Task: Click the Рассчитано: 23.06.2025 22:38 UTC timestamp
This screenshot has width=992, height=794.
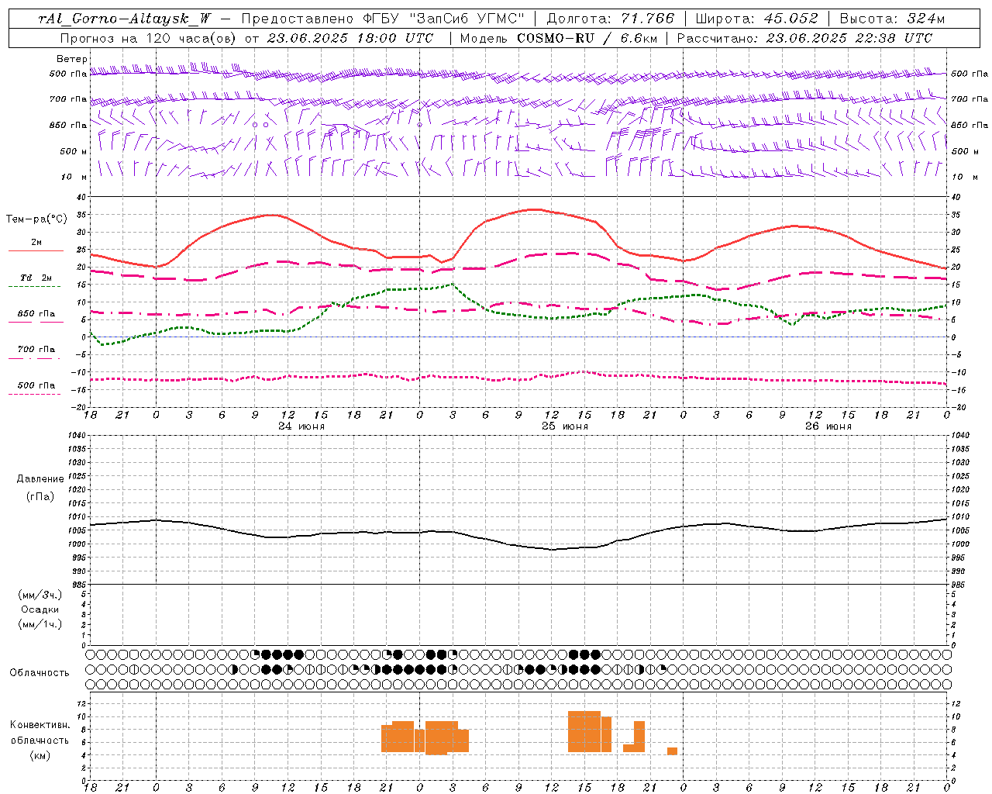Action: pyautogui.click(x=804, y=38)
